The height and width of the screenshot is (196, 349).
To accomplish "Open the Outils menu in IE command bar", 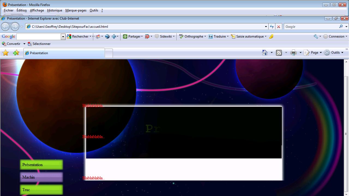I will [x=334, y=53].
